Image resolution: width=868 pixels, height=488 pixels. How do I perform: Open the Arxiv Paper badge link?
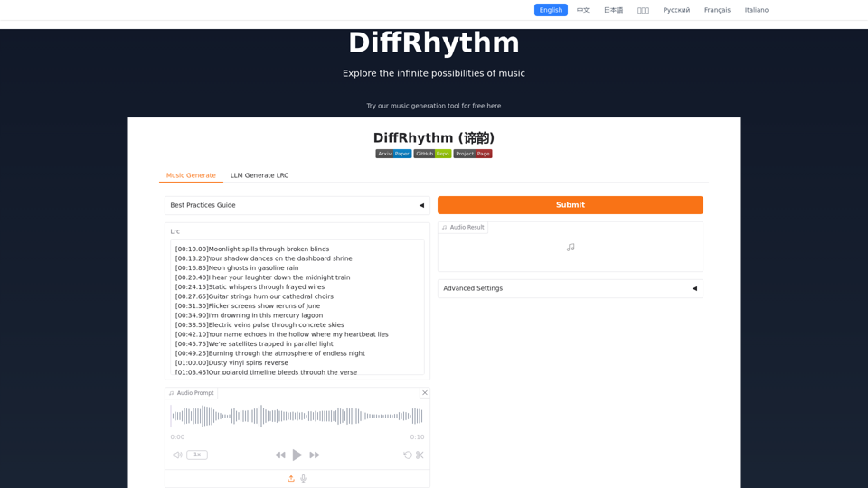(393, 154)
